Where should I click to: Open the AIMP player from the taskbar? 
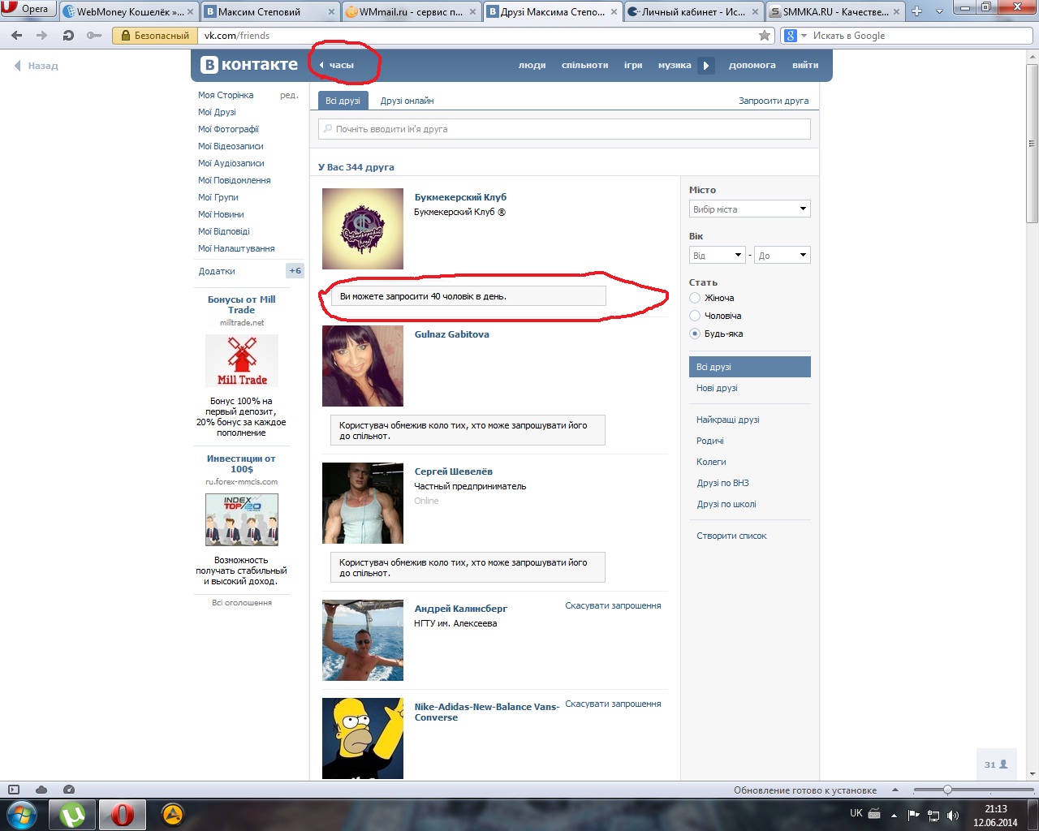point(172,814)
